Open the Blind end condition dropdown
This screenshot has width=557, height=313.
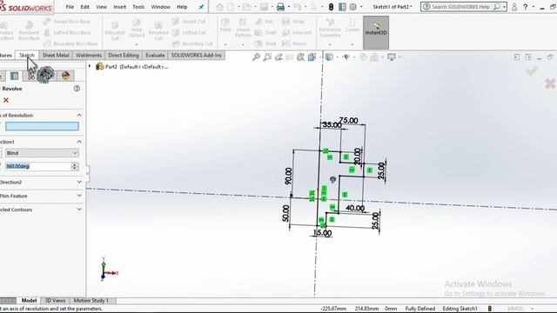[x=42, y=153]
